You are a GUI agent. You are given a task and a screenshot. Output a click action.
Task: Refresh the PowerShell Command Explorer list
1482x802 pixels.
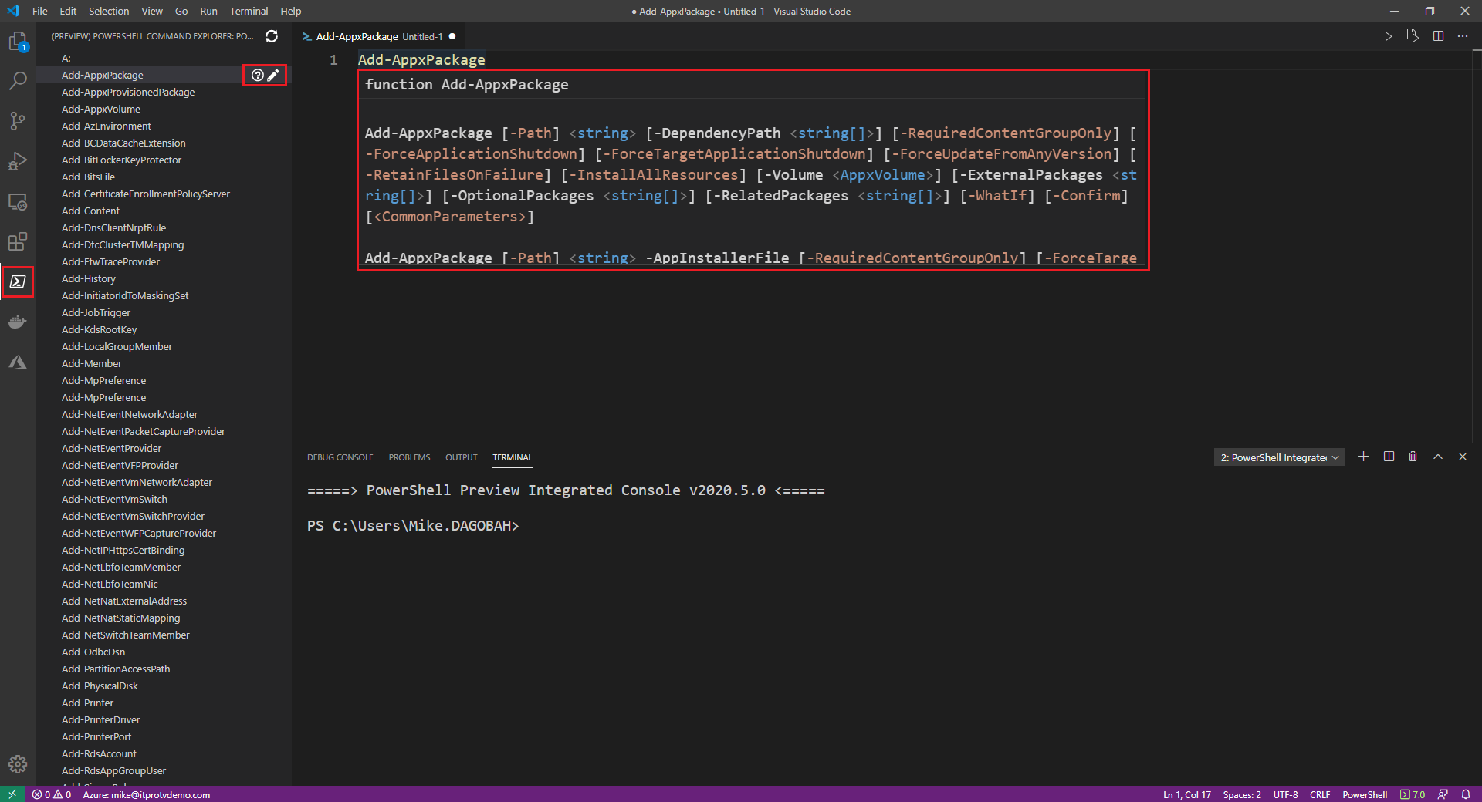[272, 36]
